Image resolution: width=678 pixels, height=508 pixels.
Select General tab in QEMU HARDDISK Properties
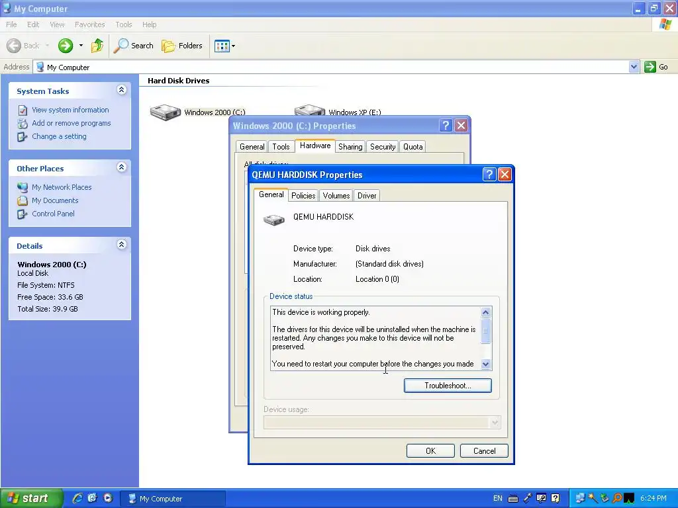tap(271, 195)
